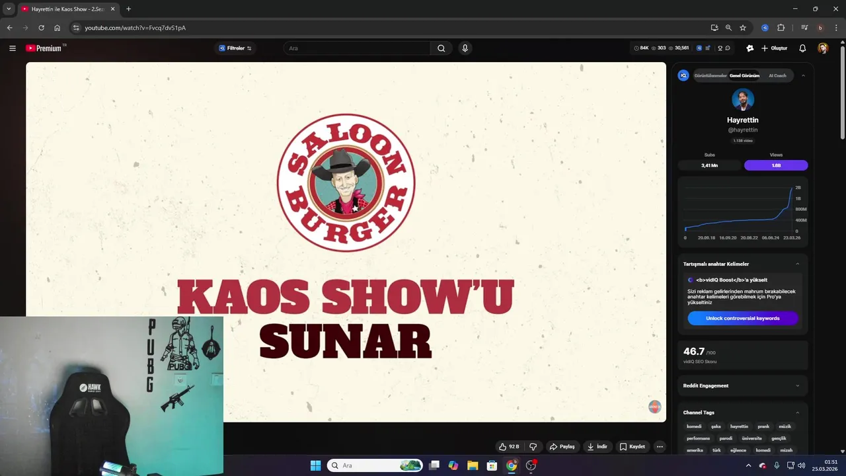This screenshot has height=476, width=846.
Task: Open the Chrome three-dot menu
Action: [x=836, y=28]
